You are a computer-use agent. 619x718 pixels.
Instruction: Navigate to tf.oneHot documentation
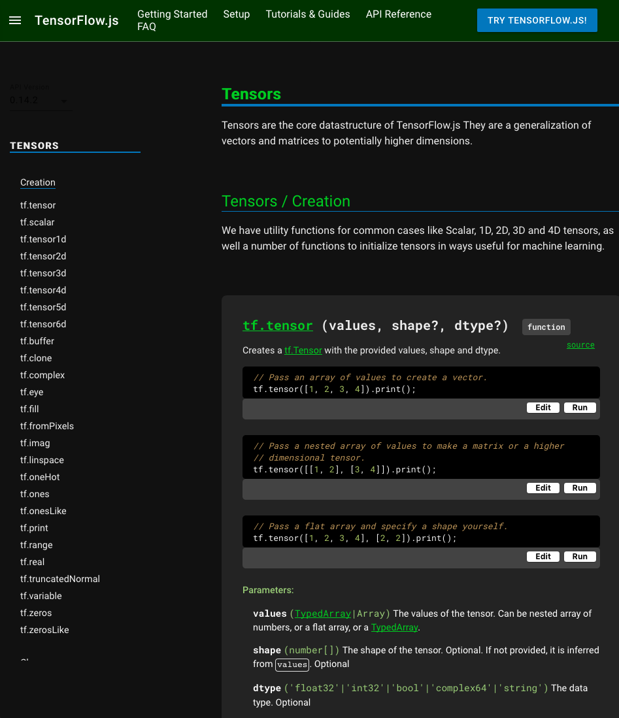(41, 477)
